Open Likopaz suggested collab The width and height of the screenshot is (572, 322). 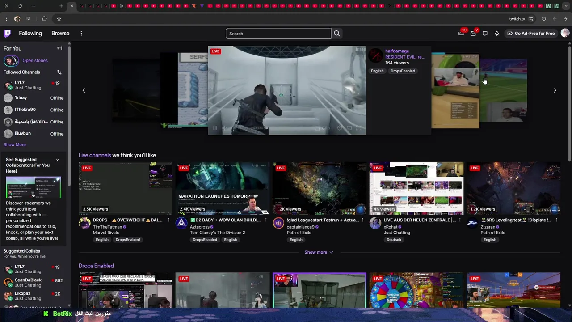coord(34,296)
